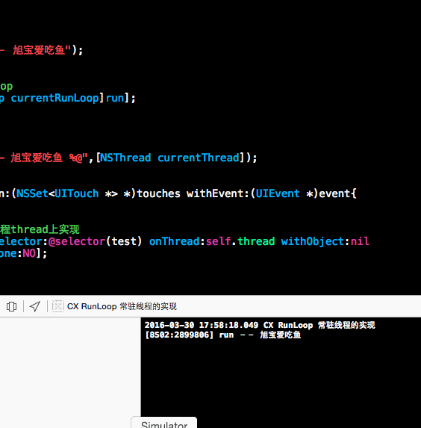This screenshot has width=421, height=428.
Task: Click withObject:nil in the code editor
Action: click(x=325, y=241)
